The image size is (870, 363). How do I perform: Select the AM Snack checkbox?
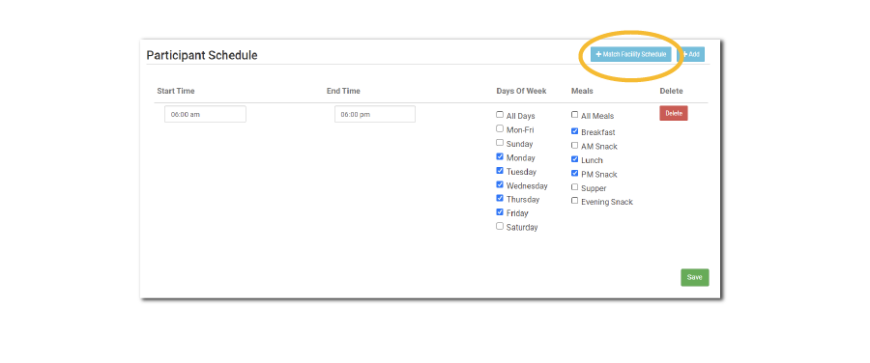coord(575,145)
